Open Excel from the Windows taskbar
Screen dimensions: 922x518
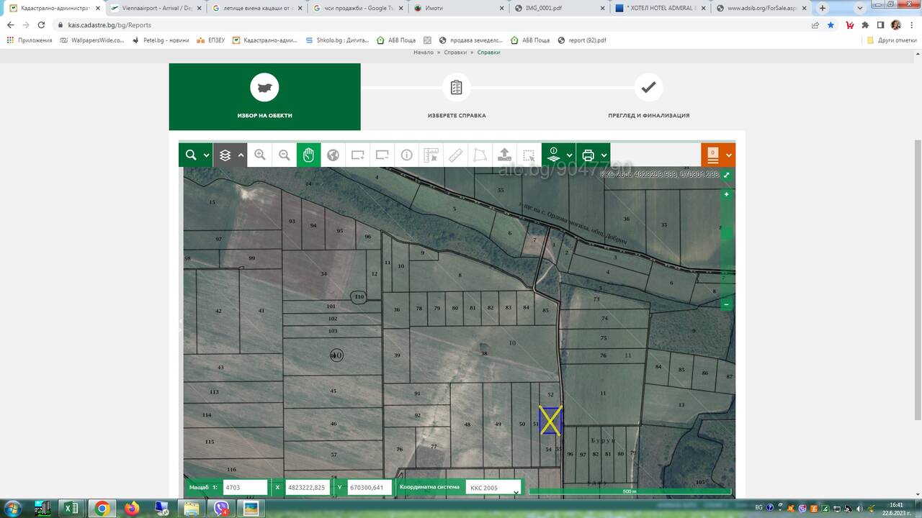pyautogui.click(x=71, y=508)
